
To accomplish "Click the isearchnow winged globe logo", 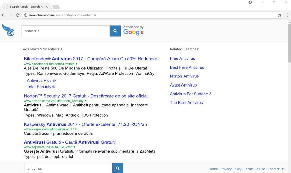I will coord(8,30).
